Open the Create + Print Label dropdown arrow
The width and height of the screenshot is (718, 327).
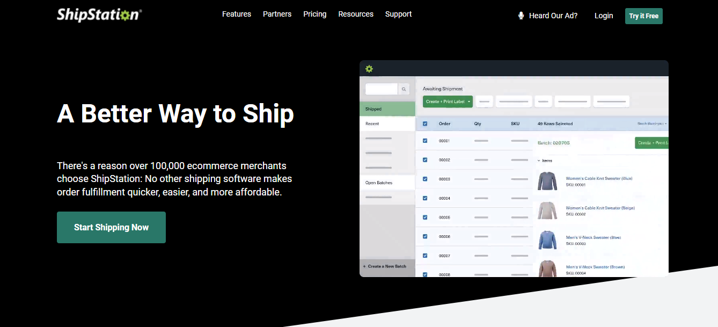pos(469,101)
